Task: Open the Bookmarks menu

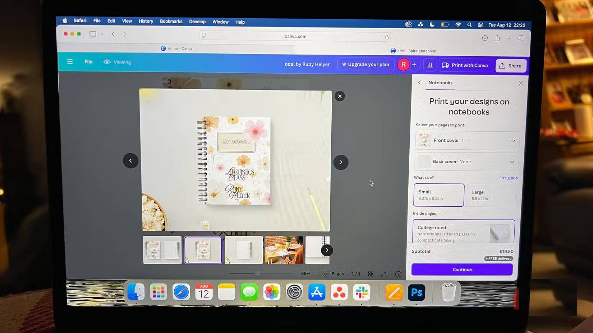Action: tap(171, 22)
